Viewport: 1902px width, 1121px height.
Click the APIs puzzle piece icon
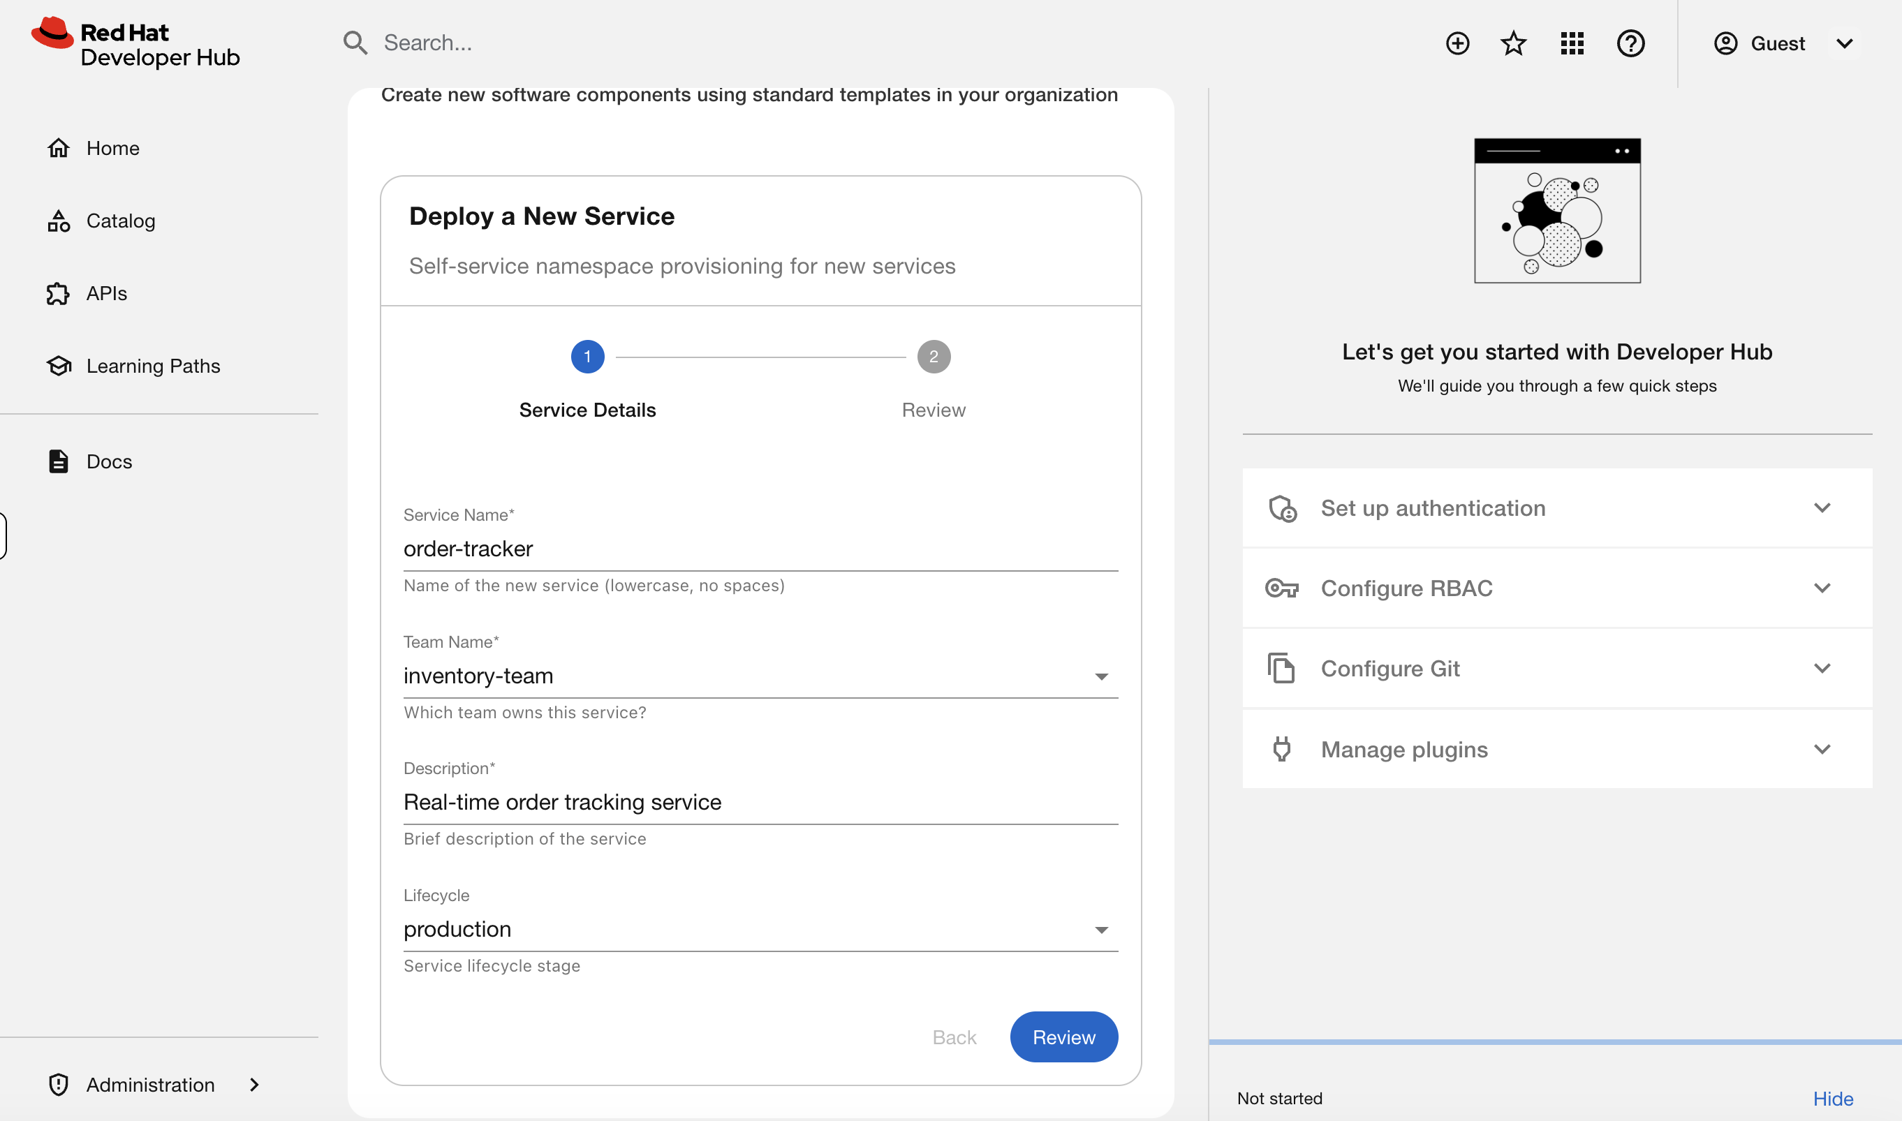click(58, 293)
